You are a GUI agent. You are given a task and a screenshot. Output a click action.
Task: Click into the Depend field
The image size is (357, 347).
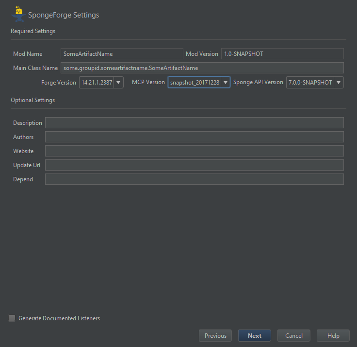(x=195, y=179)
